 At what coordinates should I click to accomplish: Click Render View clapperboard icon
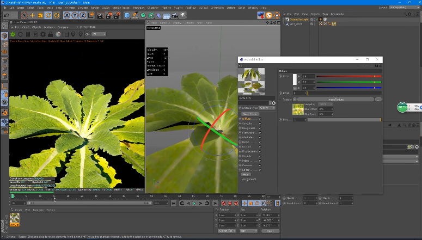pos(101,15)
